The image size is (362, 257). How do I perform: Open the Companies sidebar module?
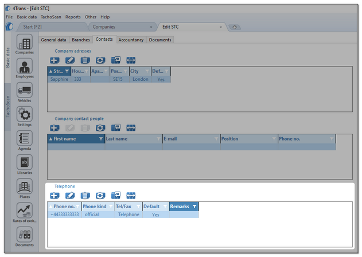25,44
